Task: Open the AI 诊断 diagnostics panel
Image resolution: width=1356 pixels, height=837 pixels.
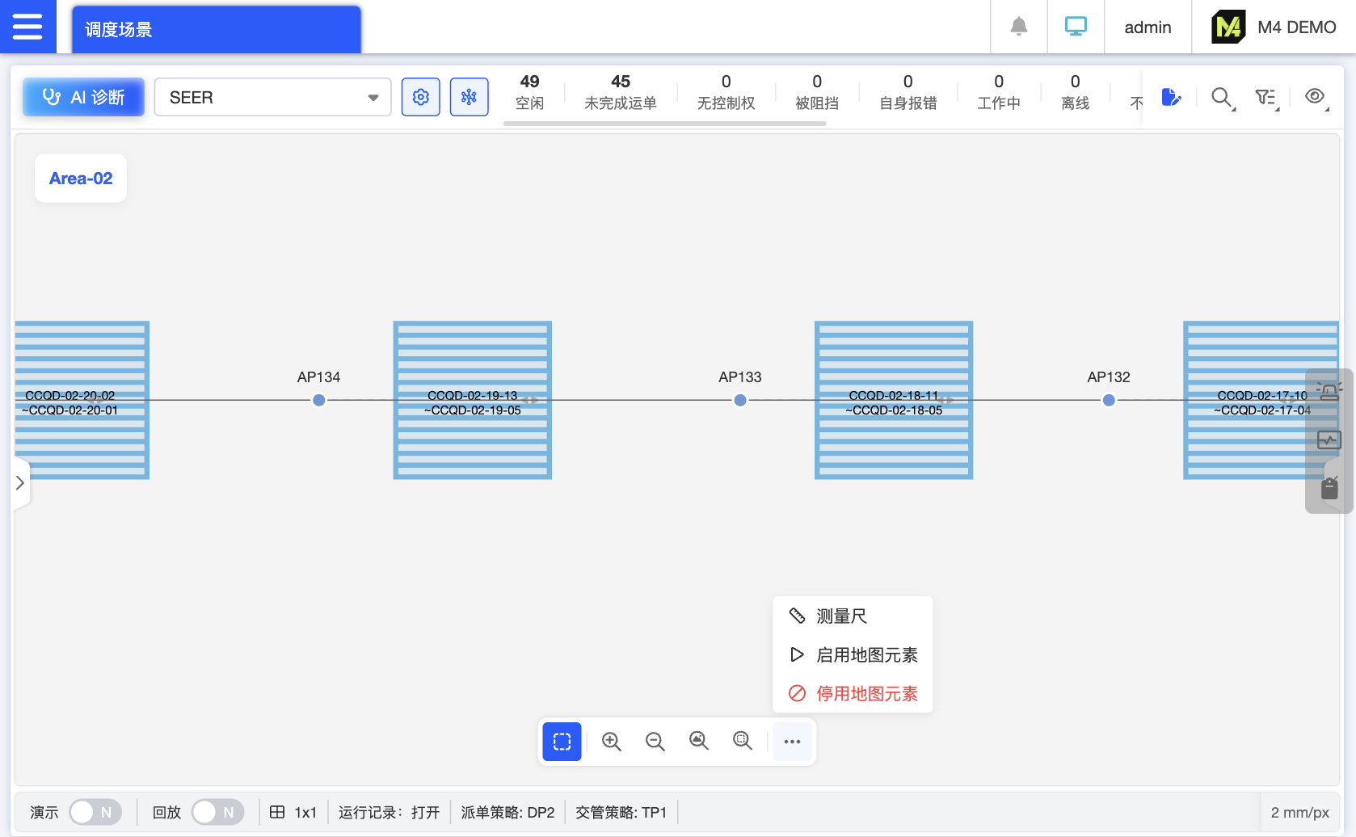Action: tap(82, 97)
